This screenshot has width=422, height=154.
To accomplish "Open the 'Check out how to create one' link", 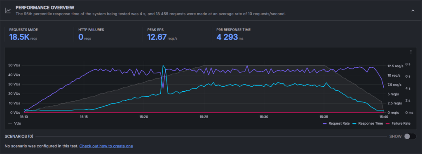I will coord(106,146).
